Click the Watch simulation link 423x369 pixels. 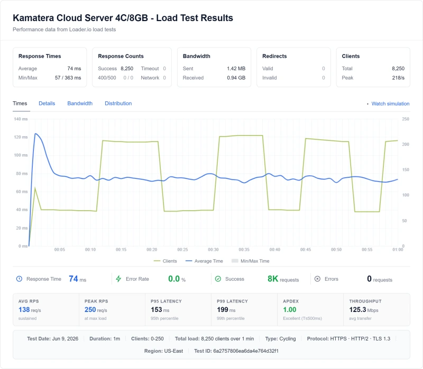tap(390, 103)
